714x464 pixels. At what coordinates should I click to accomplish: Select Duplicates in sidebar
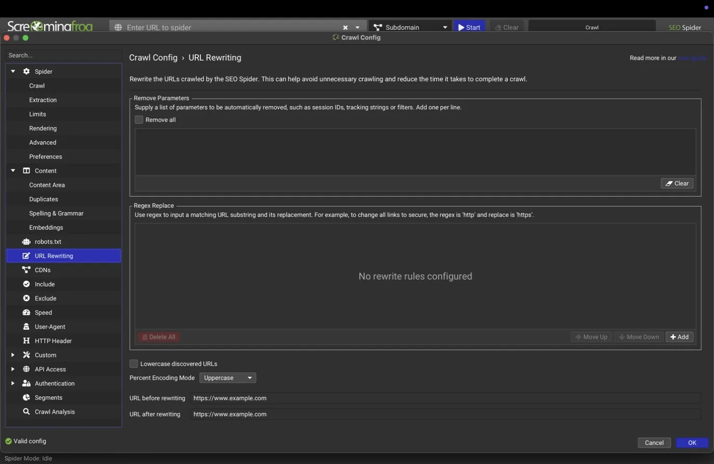tap(44, 199)
